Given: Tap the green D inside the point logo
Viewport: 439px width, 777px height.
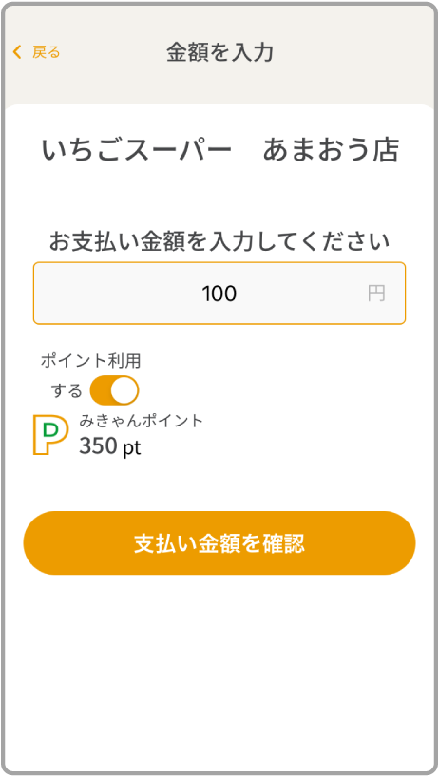Looking at the screenshot, I should 51,429.
